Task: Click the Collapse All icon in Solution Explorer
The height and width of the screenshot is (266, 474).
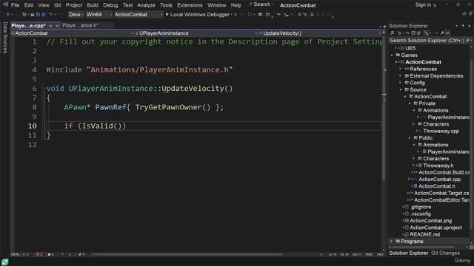Action: 413,33
